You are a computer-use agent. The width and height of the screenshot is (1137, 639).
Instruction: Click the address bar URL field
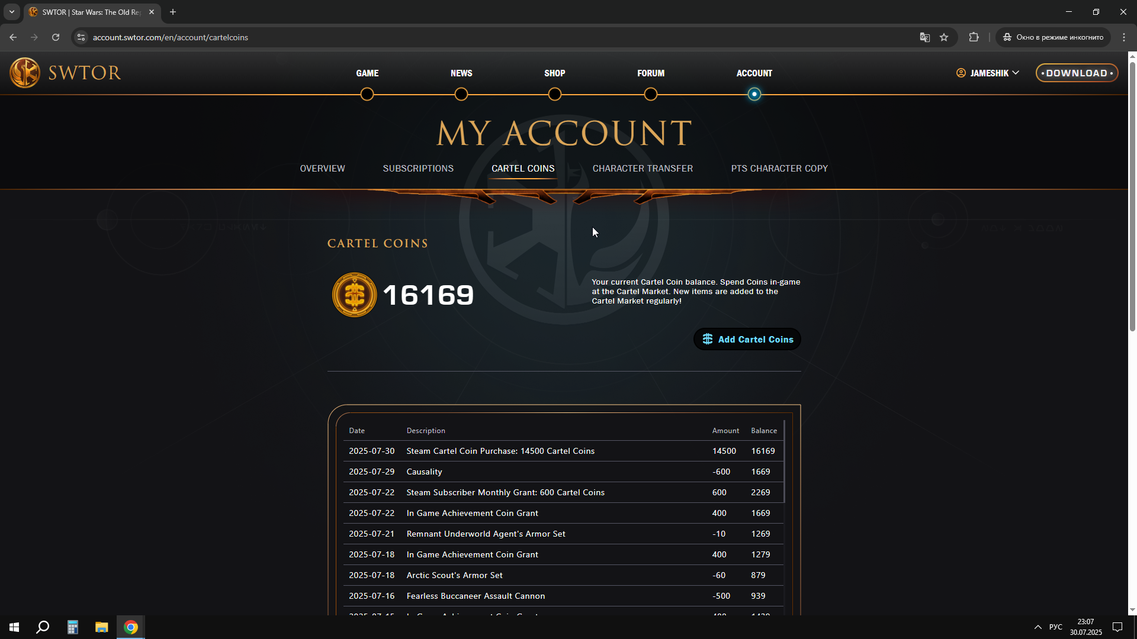(x=497, y=37)
